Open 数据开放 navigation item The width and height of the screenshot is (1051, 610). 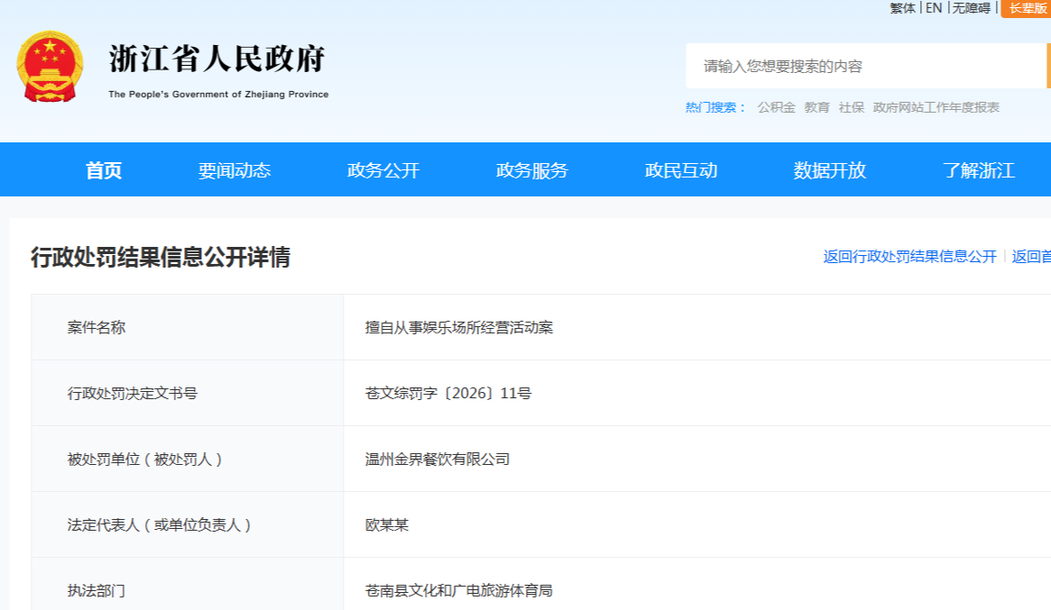(x=830, y=170)
